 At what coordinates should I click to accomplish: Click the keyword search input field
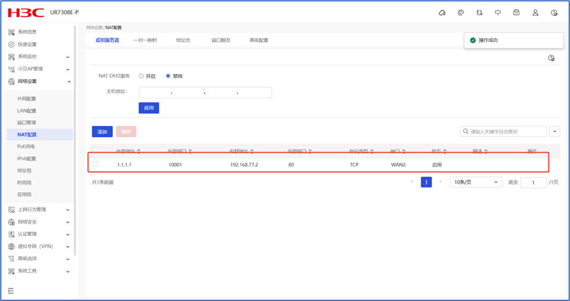pos(505,132)
